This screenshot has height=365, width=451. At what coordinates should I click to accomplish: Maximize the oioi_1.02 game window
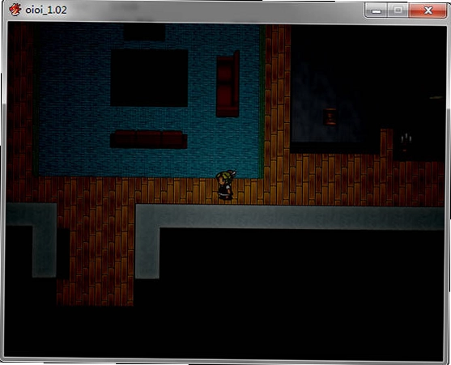coord(398,11)
